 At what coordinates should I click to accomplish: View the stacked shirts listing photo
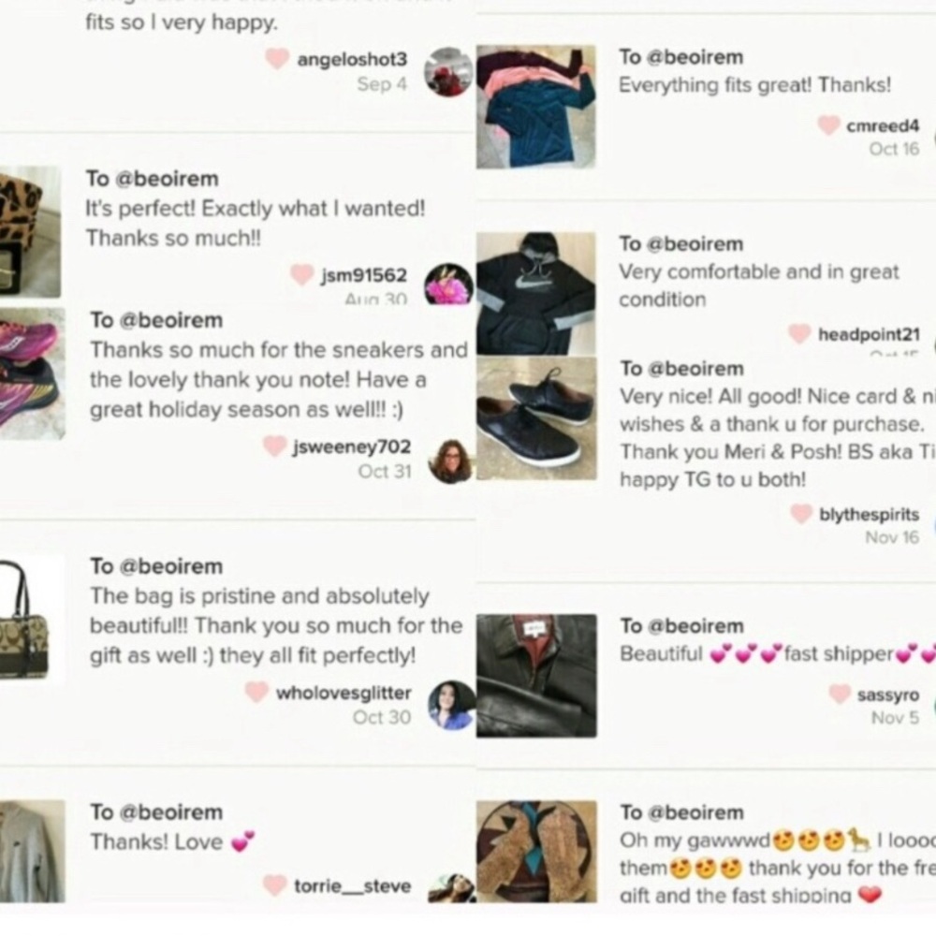point(536,107)
